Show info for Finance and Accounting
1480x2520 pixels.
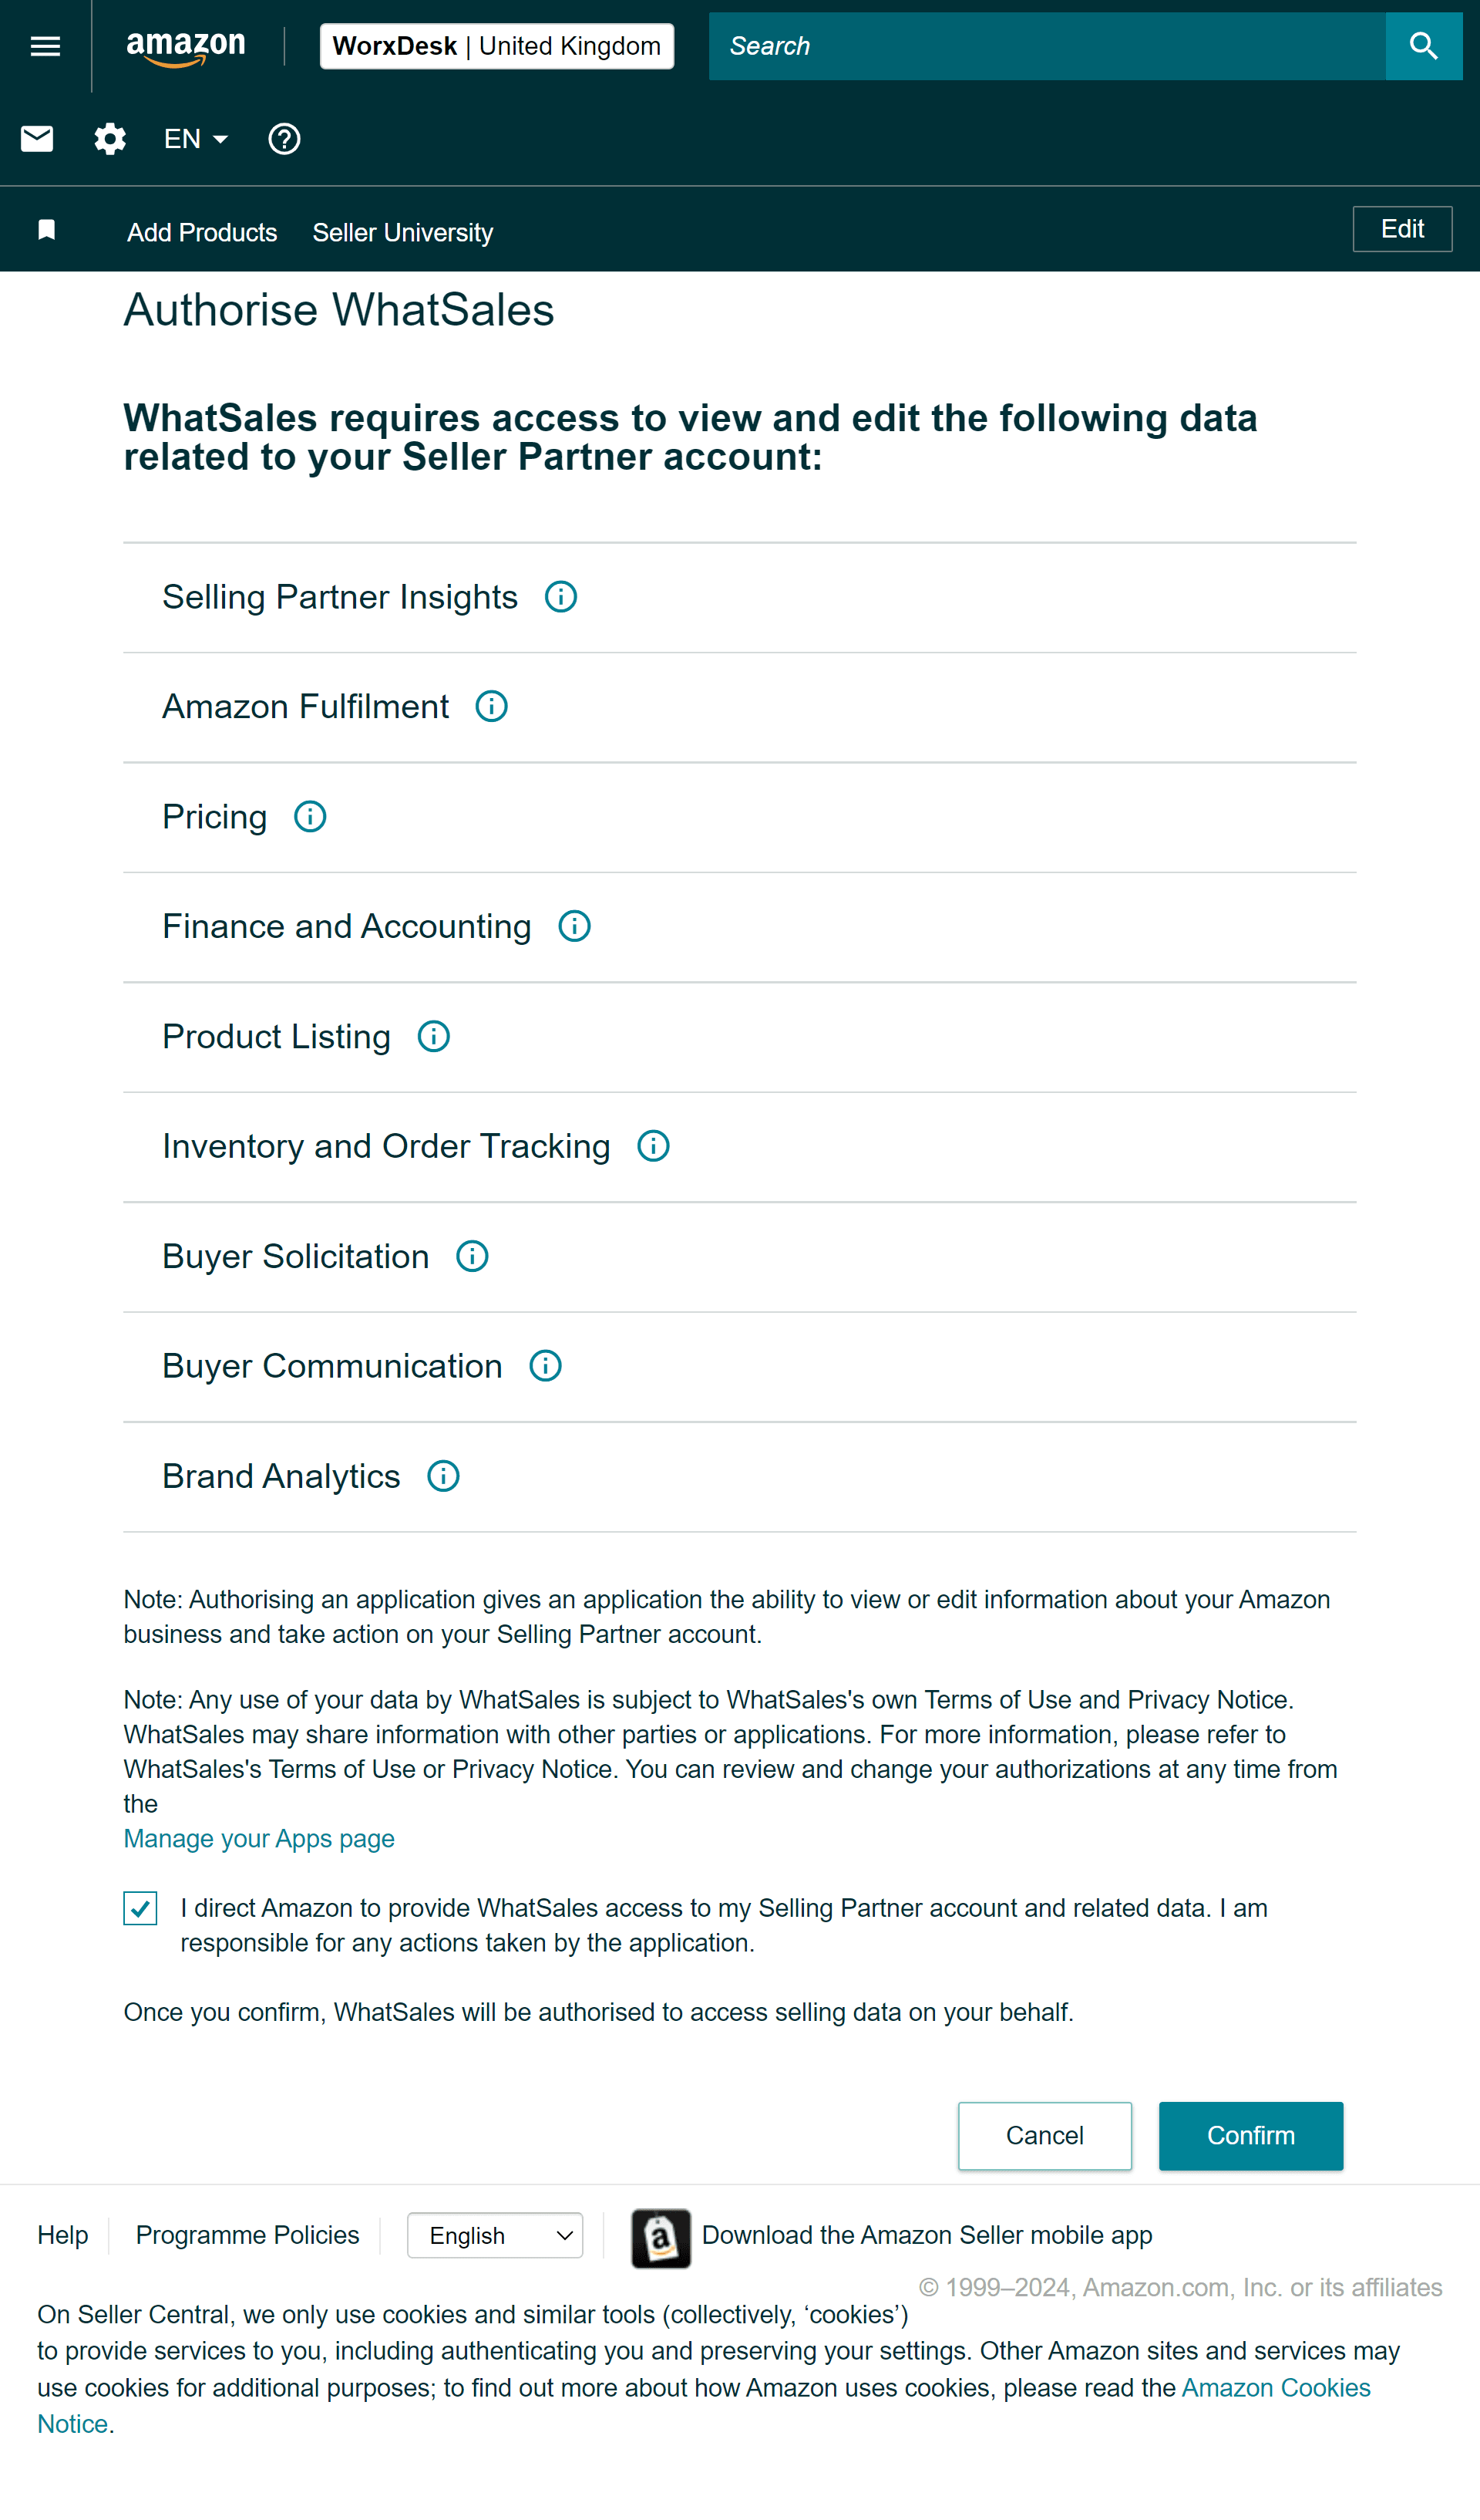573,927
